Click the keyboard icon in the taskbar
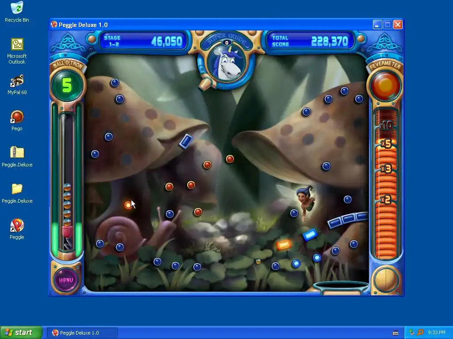This screenshot has width=453, height=339. (395, 333)
